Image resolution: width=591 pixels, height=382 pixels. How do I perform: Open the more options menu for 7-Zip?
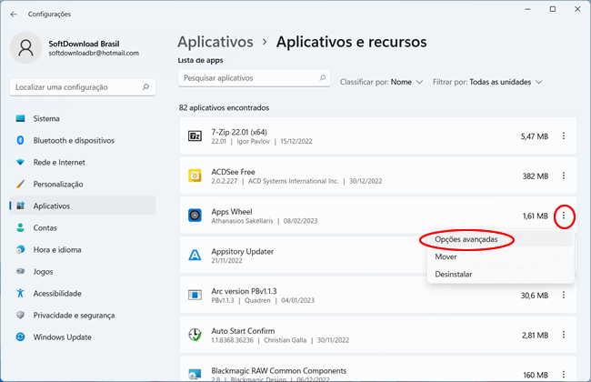(564, 136)
